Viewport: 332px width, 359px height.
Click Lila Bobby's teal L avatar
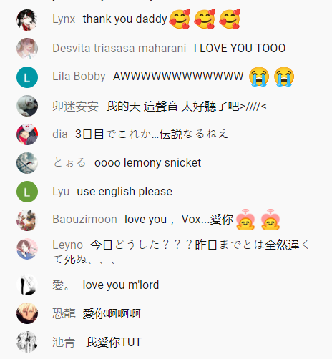27,77
